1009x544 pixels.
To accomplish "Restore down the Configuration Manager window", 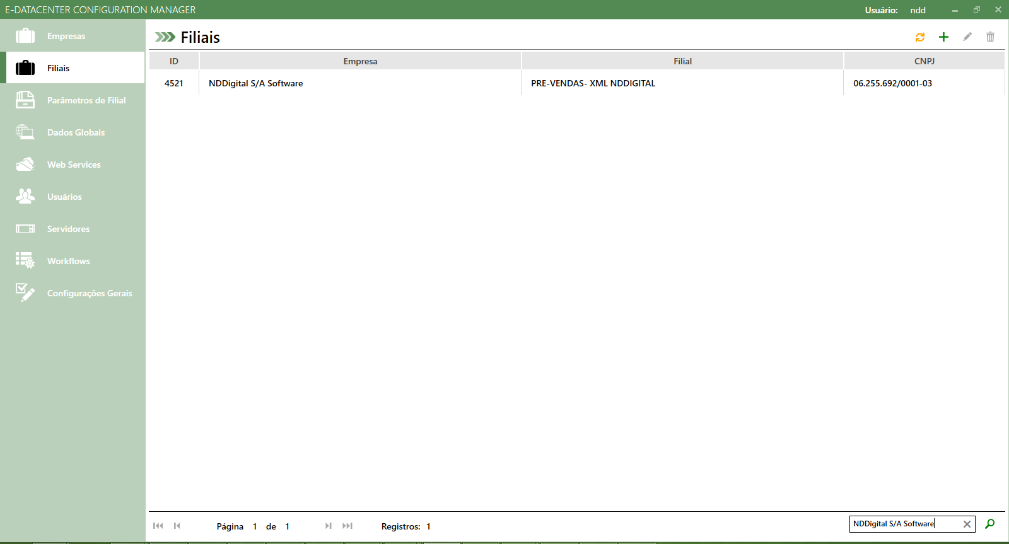I will point(977,9).
